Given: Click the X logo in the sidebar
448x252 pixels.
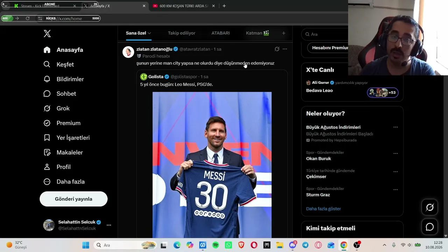Looking at the screenshot, I should (47, 34).
